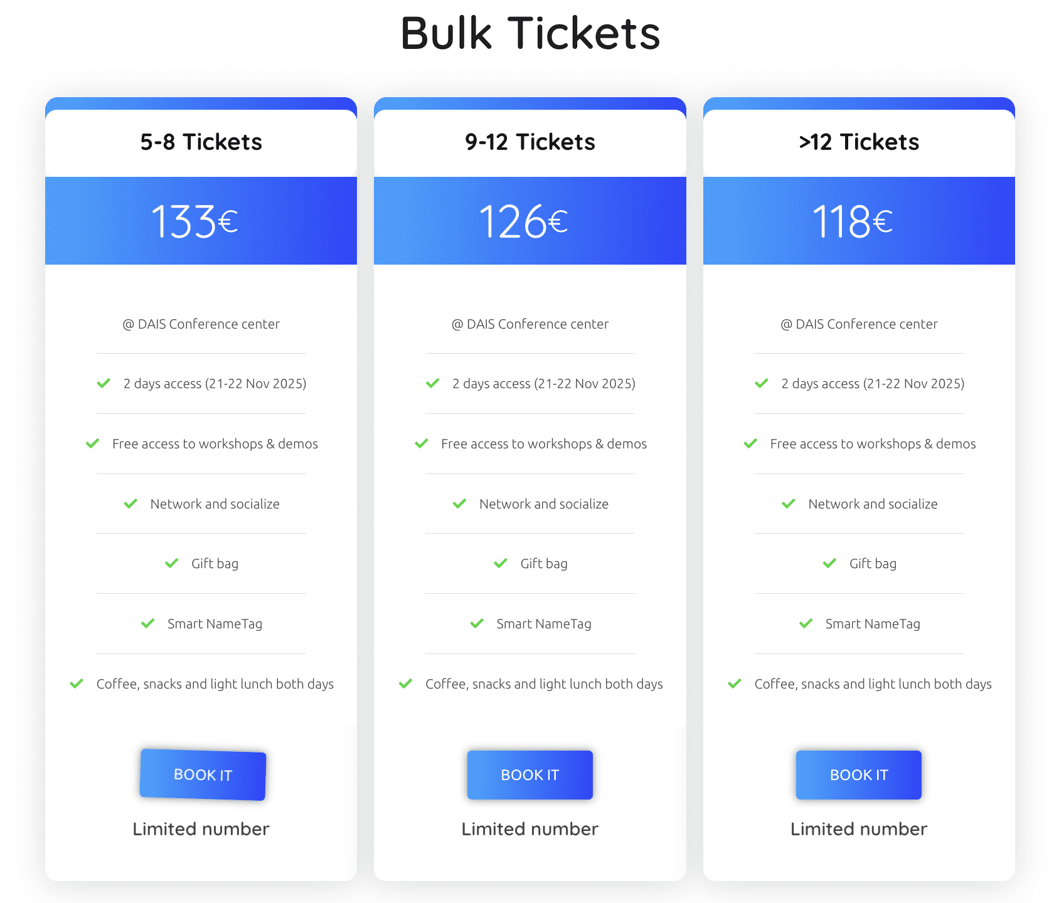Click Coffee, snacks checkmark in 5-8 Tickets card

(x=77, y=684)
